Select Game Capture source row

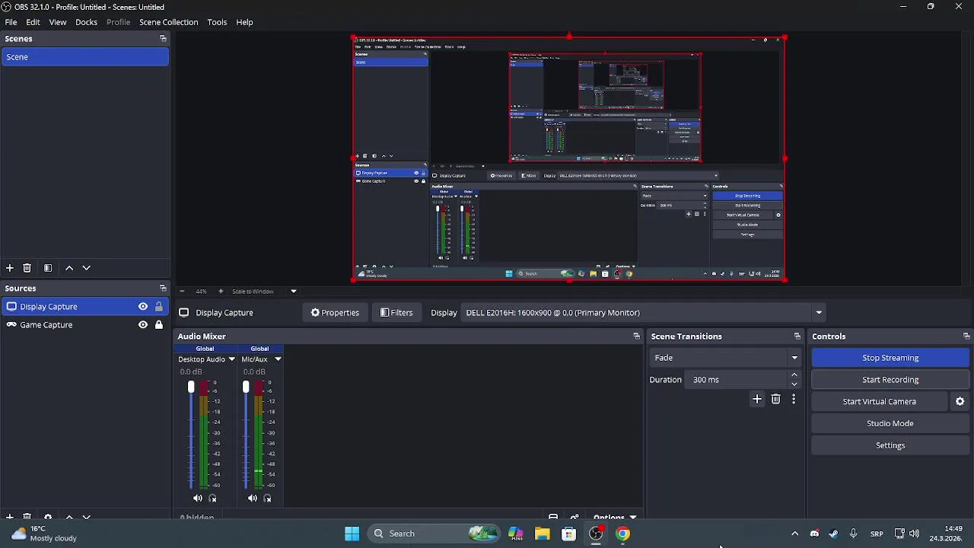click(x=84, y=325)
